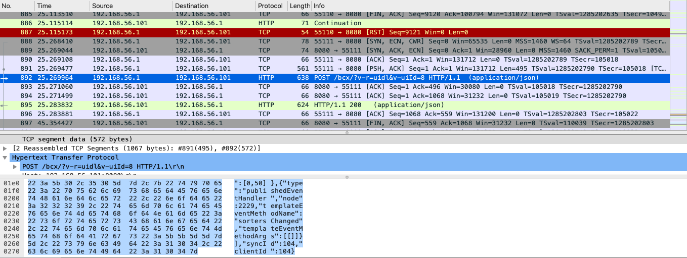Select packet 897 FIN, ACK row
687x258 pixels.
334,123
